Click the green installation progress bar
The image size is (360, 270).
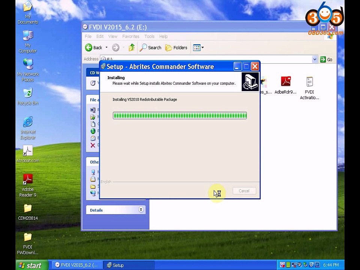[x=180, y=115]
